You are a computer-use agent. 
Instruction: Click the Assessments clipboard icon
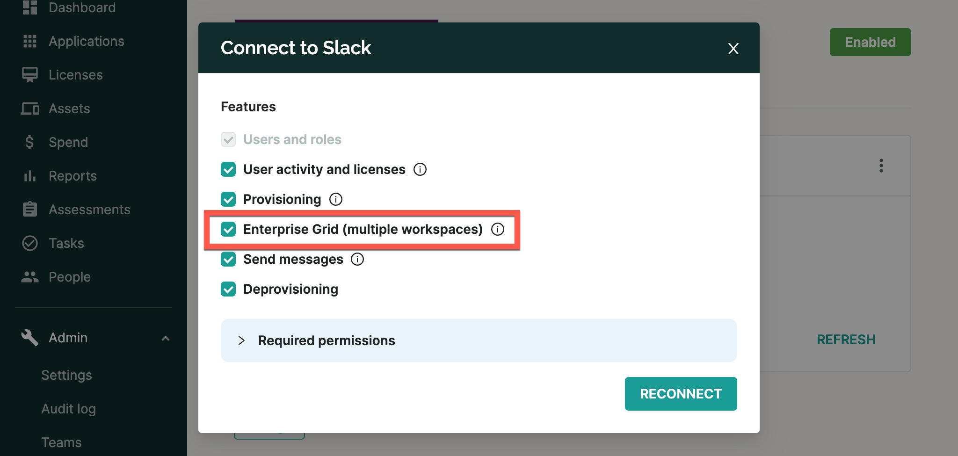(x=30, y=209)
